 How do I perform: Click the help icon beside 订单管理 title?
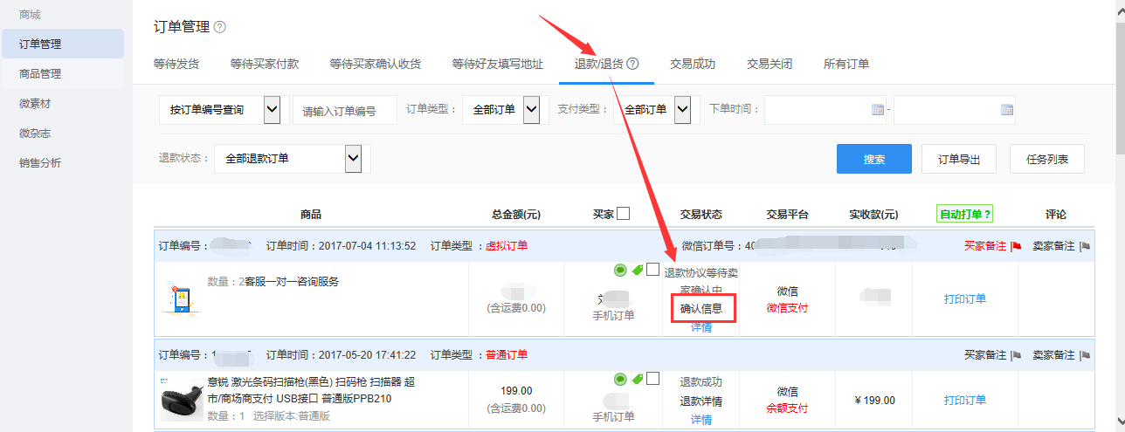(220, 27)
